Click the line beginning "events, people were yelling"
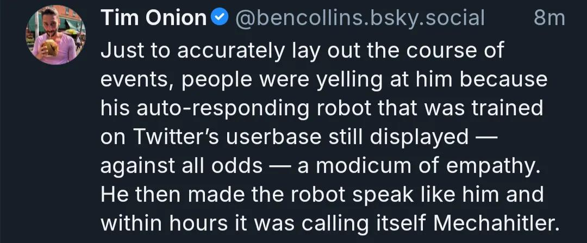 [324, 80]
